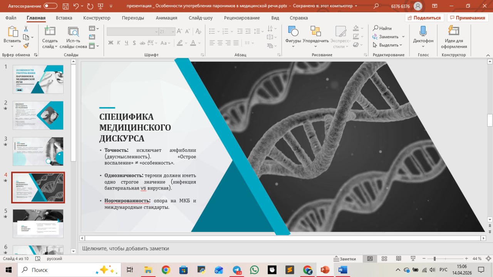The width and height of the screenshot is (493, 277).
Task: Start Slide Show from status bar icon
Action: pyautogui.click(x=413, y=259)
